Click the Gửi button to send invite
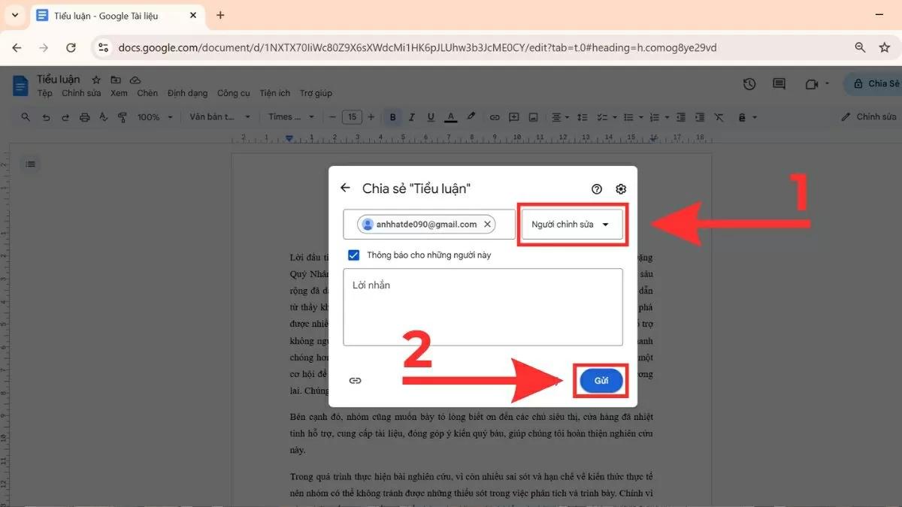Screen dimensions: 902x507 tap(600, 380)
